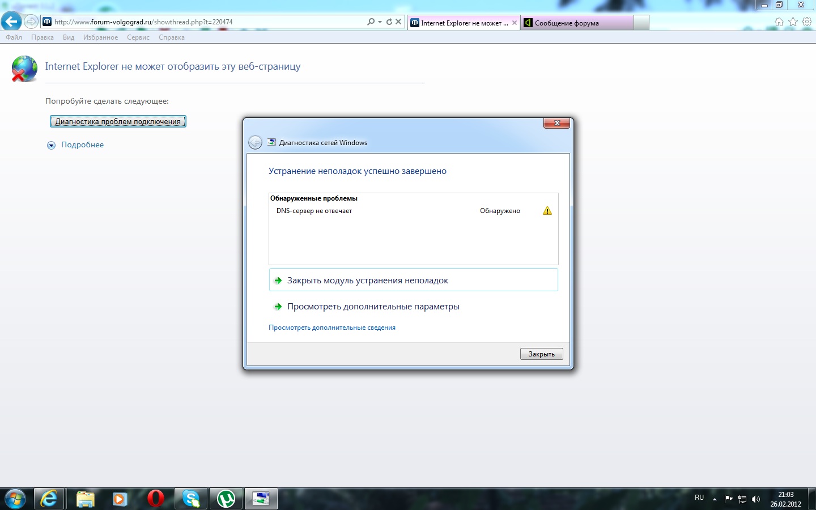Launch Opera from the taskbar
This screenshot has height=510, width=816.
point(155,499)
